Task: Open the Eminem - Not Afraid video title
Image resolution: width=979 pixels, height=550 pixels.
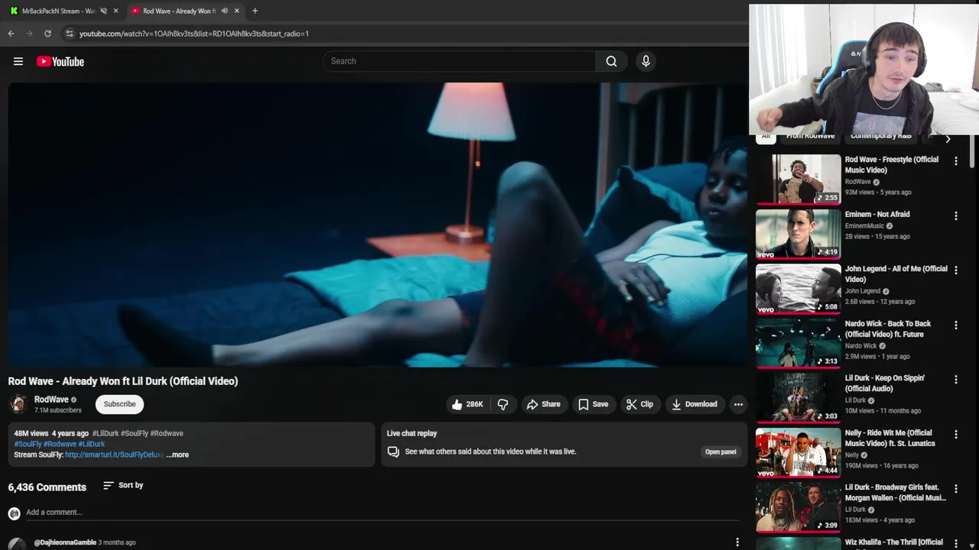Action: (x=877, y=215)
